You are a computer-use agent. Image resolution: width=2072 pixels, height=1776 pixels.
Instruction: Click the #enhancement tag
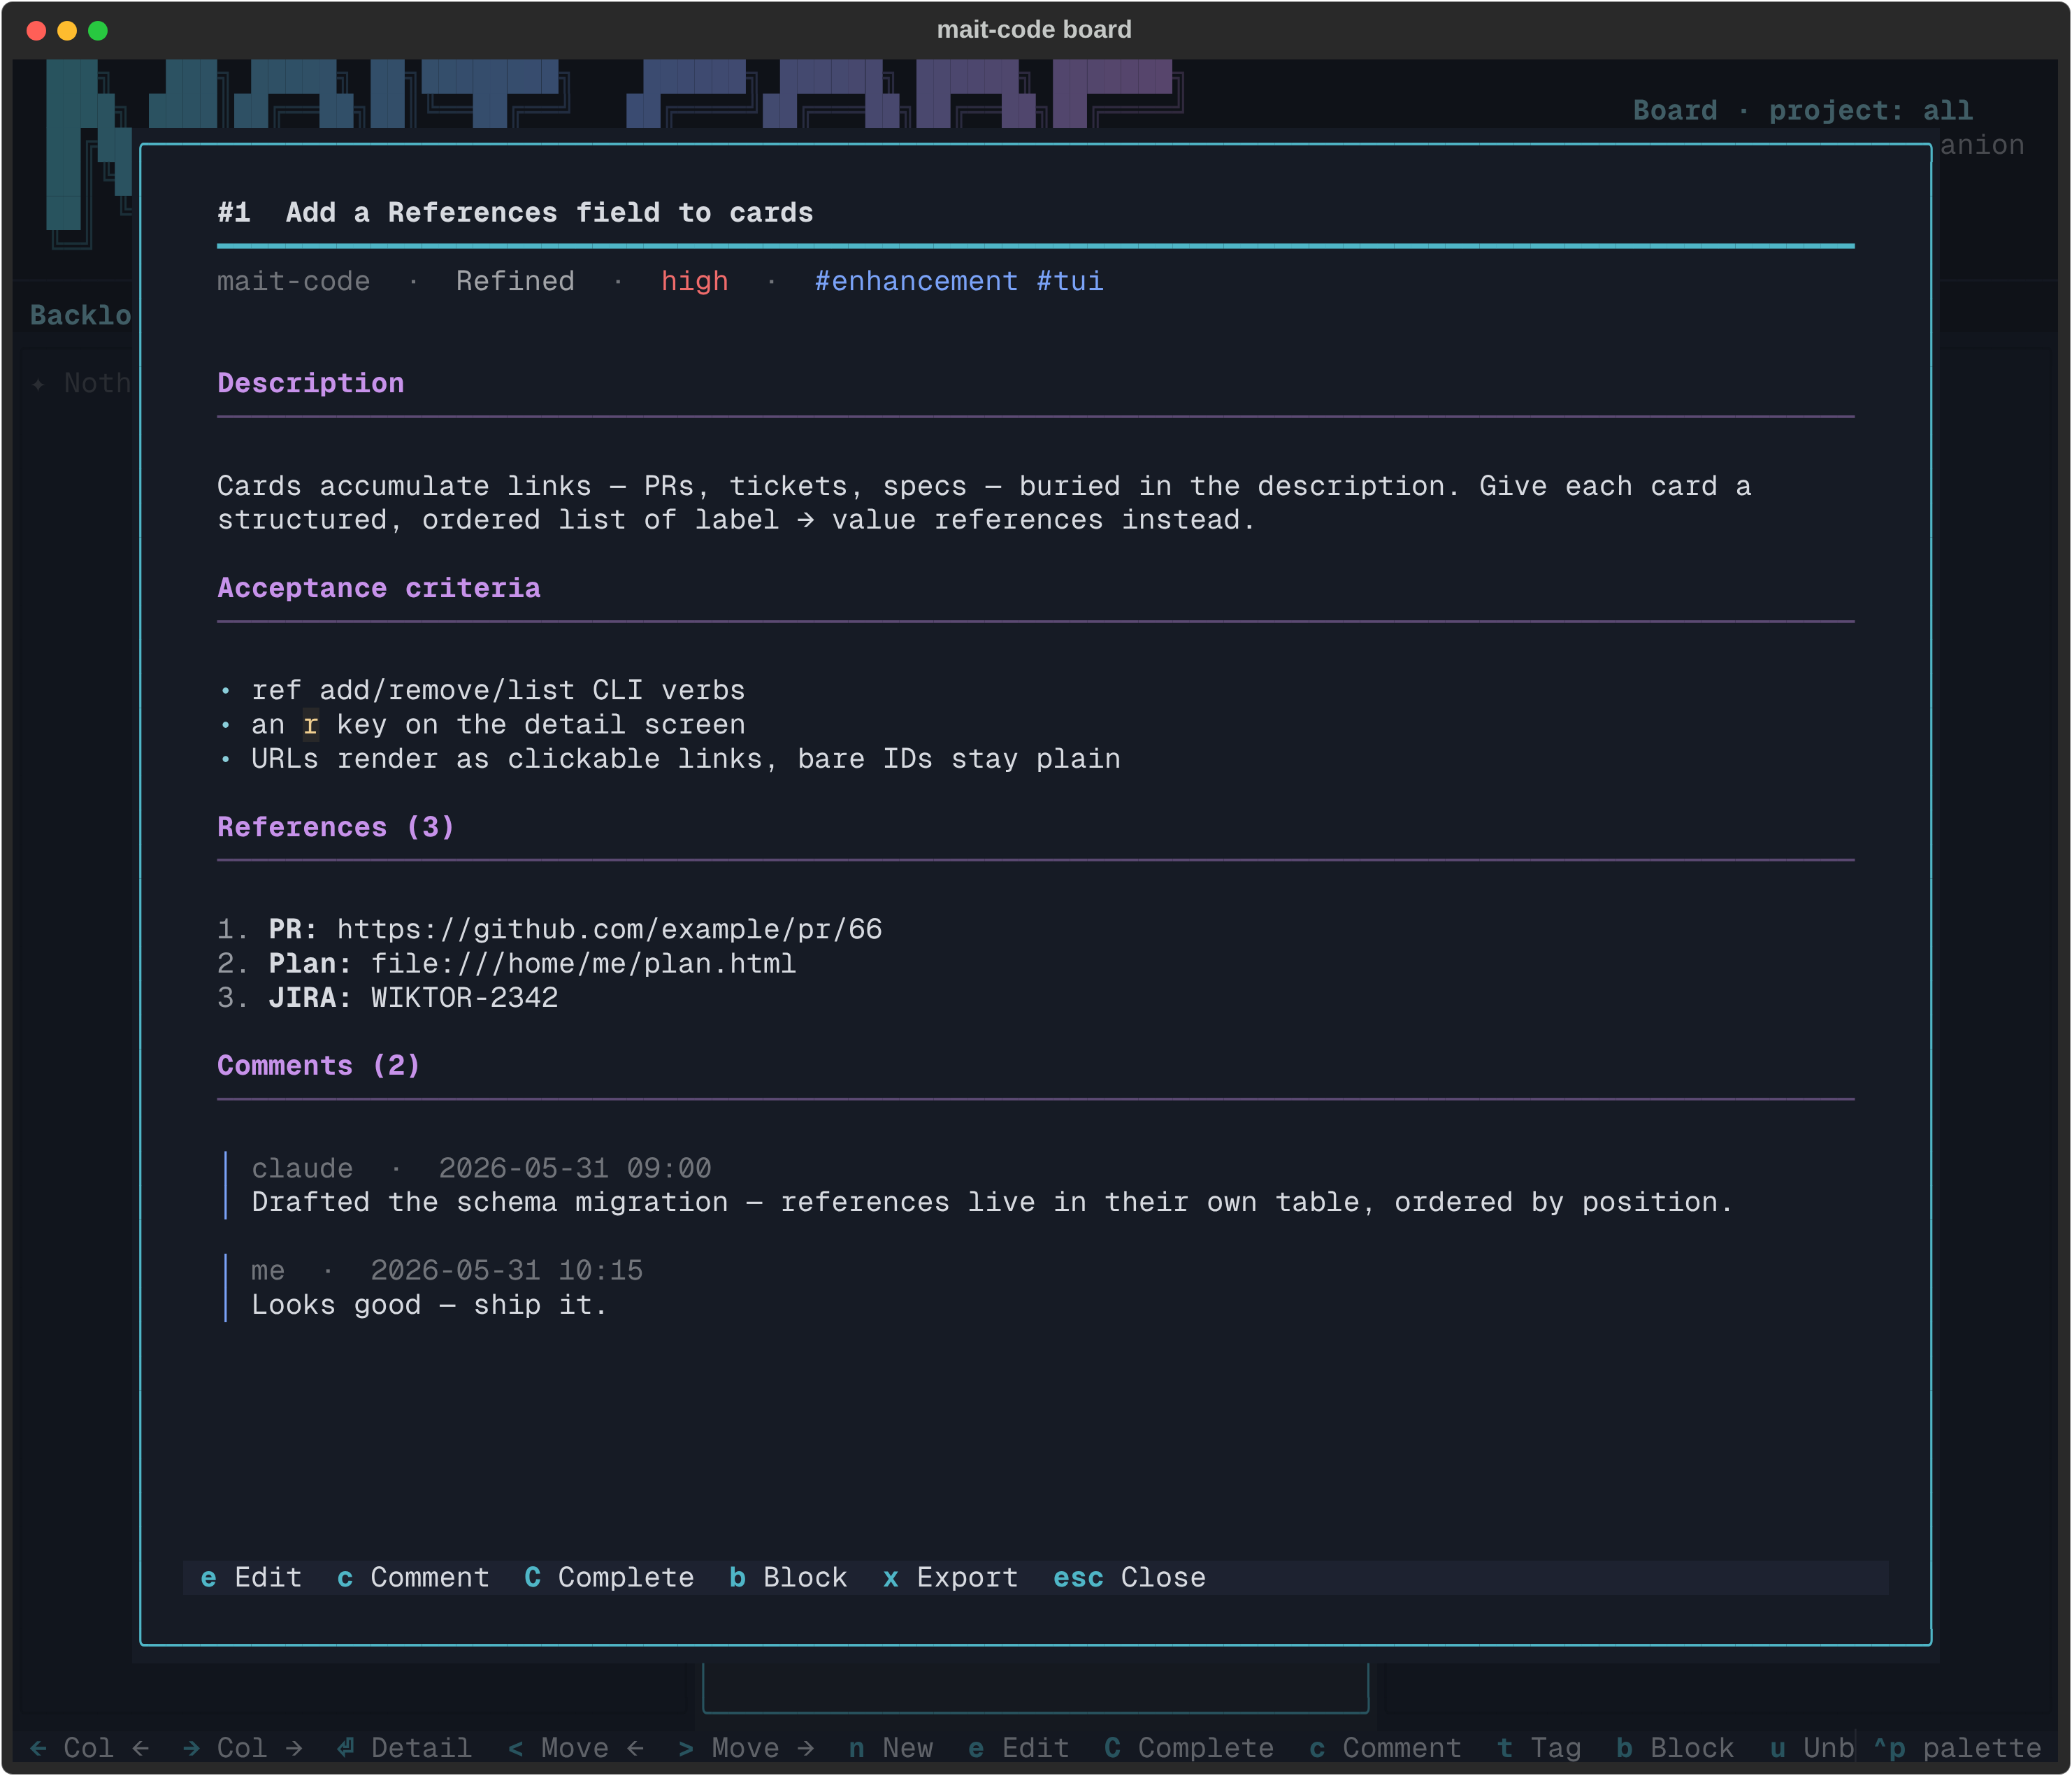point(916,281)
